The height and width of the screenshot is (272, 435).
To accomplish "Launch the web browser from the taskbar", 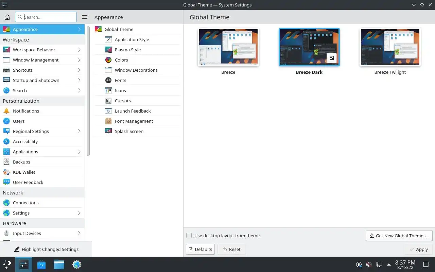I will click(x=77, y=265).
